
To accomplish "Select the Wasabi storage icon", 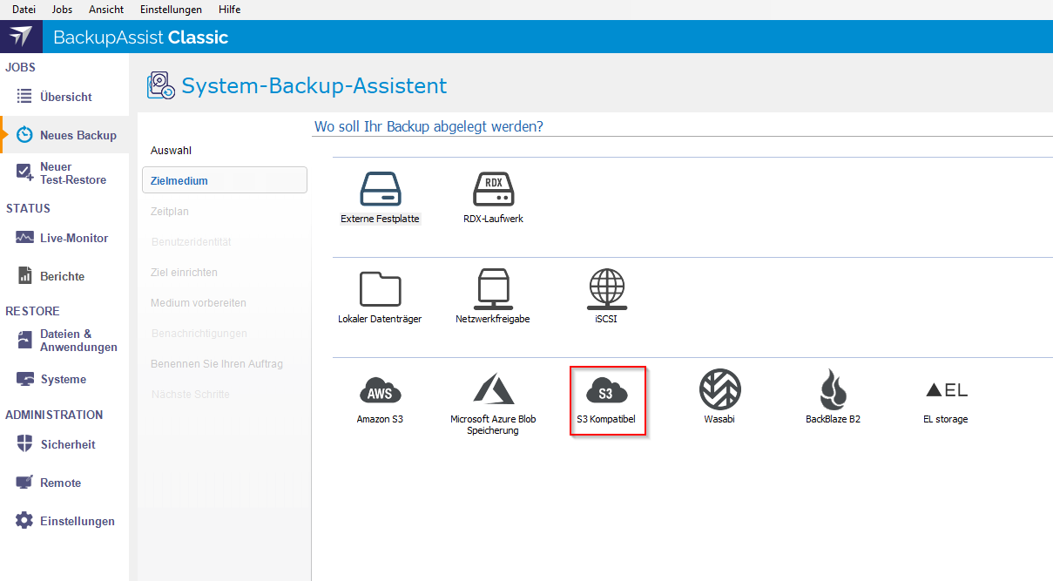I will [x=719, y=390].
